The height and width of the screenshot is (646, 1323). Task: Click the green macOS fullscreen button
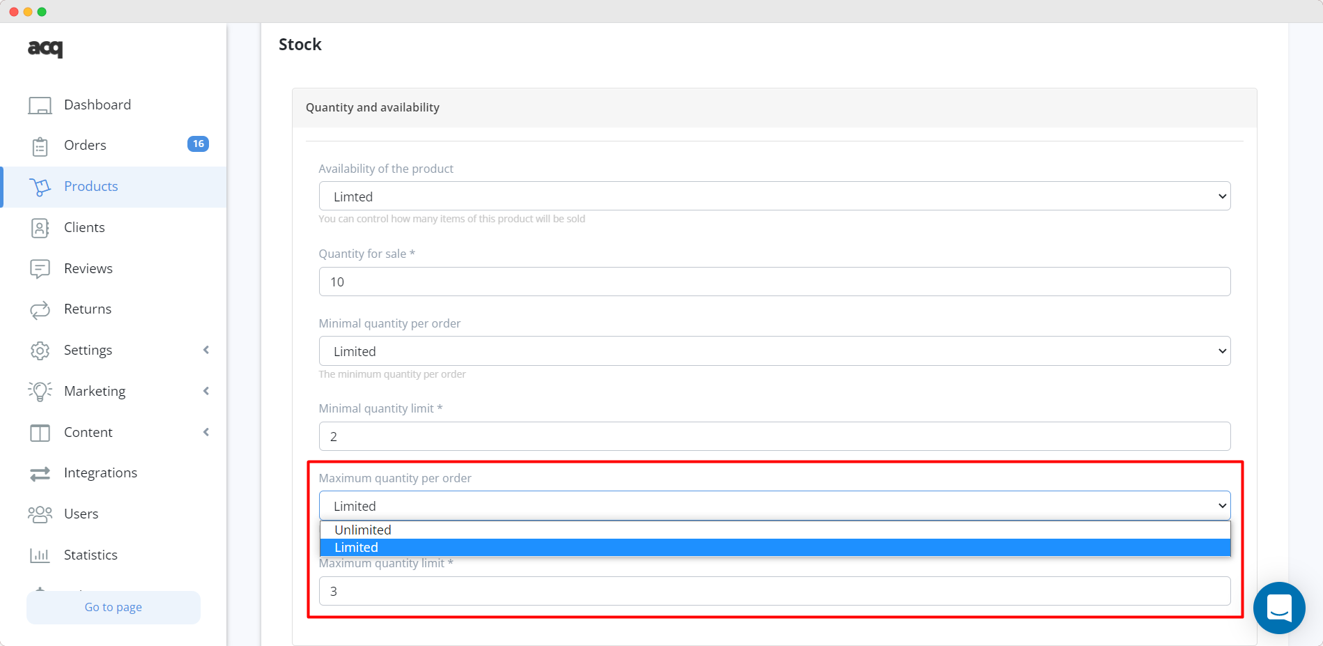coord(42,12)
